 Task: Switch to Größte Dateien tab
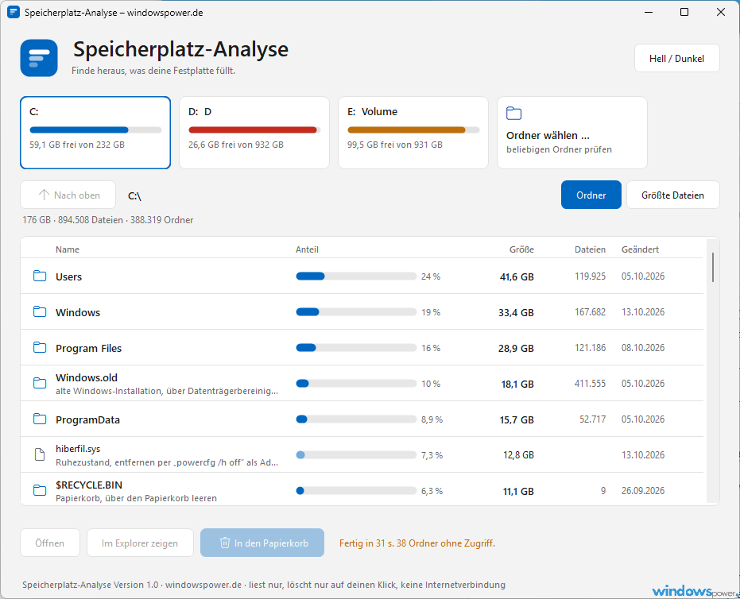pyautogui.click(x=673, y=195)
